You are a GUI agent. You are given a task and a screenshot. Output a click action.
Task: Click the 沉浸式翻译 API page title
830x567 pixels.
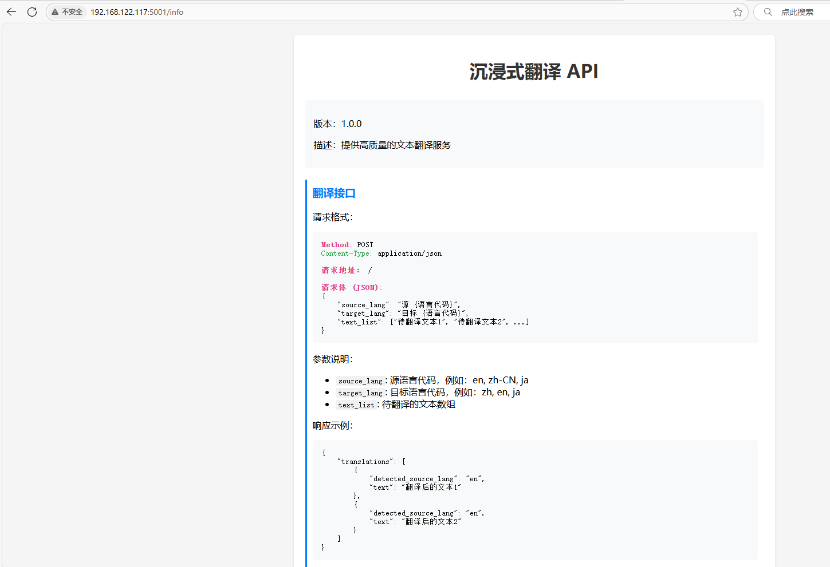(x=534, y=72)
